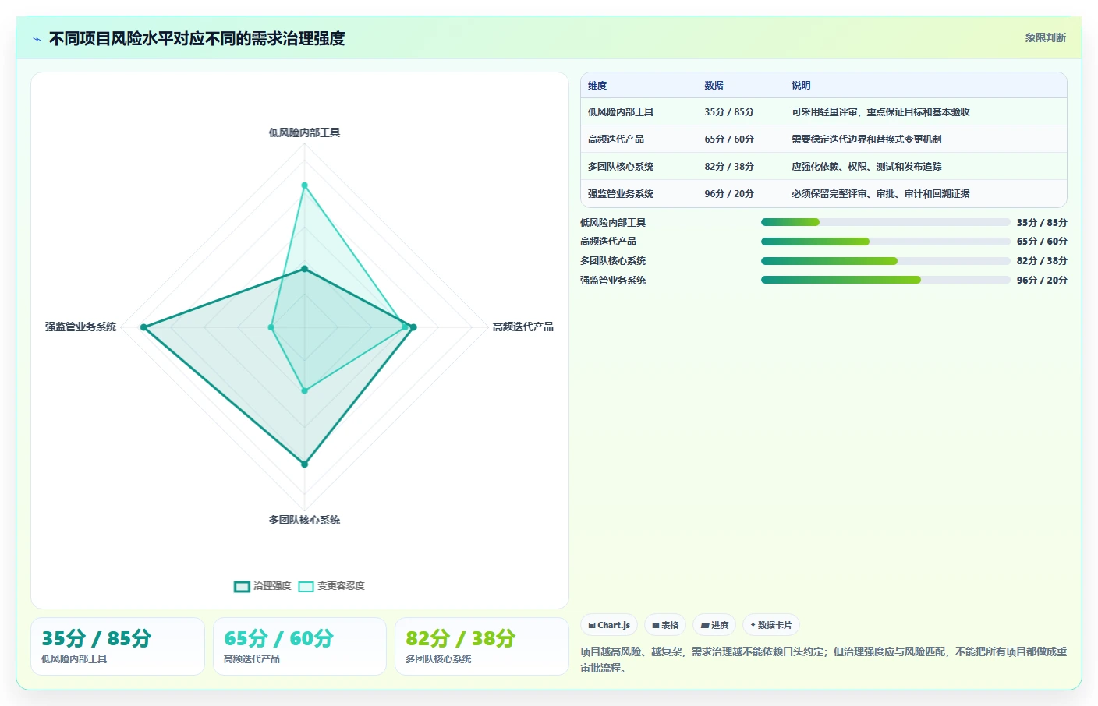
Task: Click the 低风险内部工具 radar axis label
Action: (x=304, y=132)
